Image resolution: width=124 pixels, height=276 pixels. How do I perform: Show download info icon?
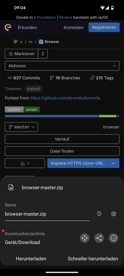(114, 238)
